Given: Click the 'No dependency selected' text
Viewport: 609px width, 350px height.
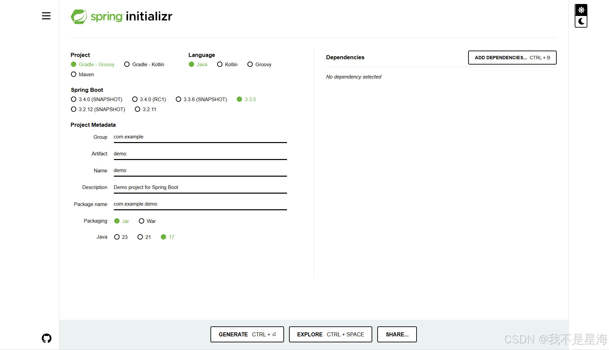Looking at the screenshot, I should [x=354, y=77].
